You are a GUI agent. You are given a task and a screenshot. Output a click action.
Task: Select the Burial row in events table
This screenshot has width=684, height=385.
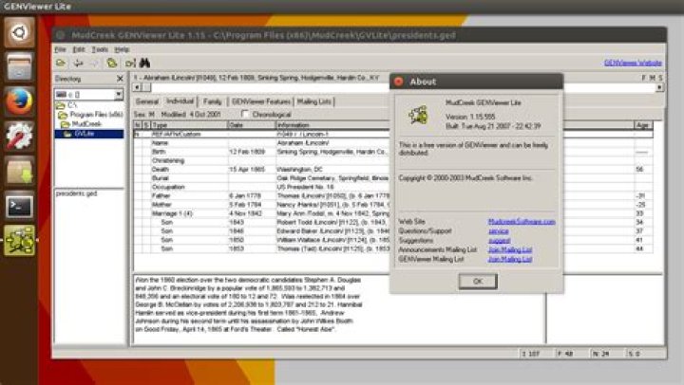[262, 178]
